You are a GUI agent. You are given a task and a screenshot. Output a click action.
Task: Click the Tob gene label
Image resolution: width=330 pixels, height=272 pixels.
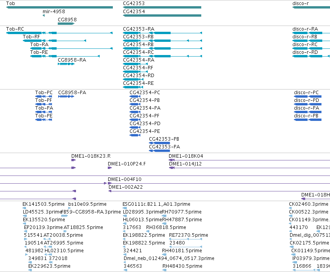coord(10,3)
